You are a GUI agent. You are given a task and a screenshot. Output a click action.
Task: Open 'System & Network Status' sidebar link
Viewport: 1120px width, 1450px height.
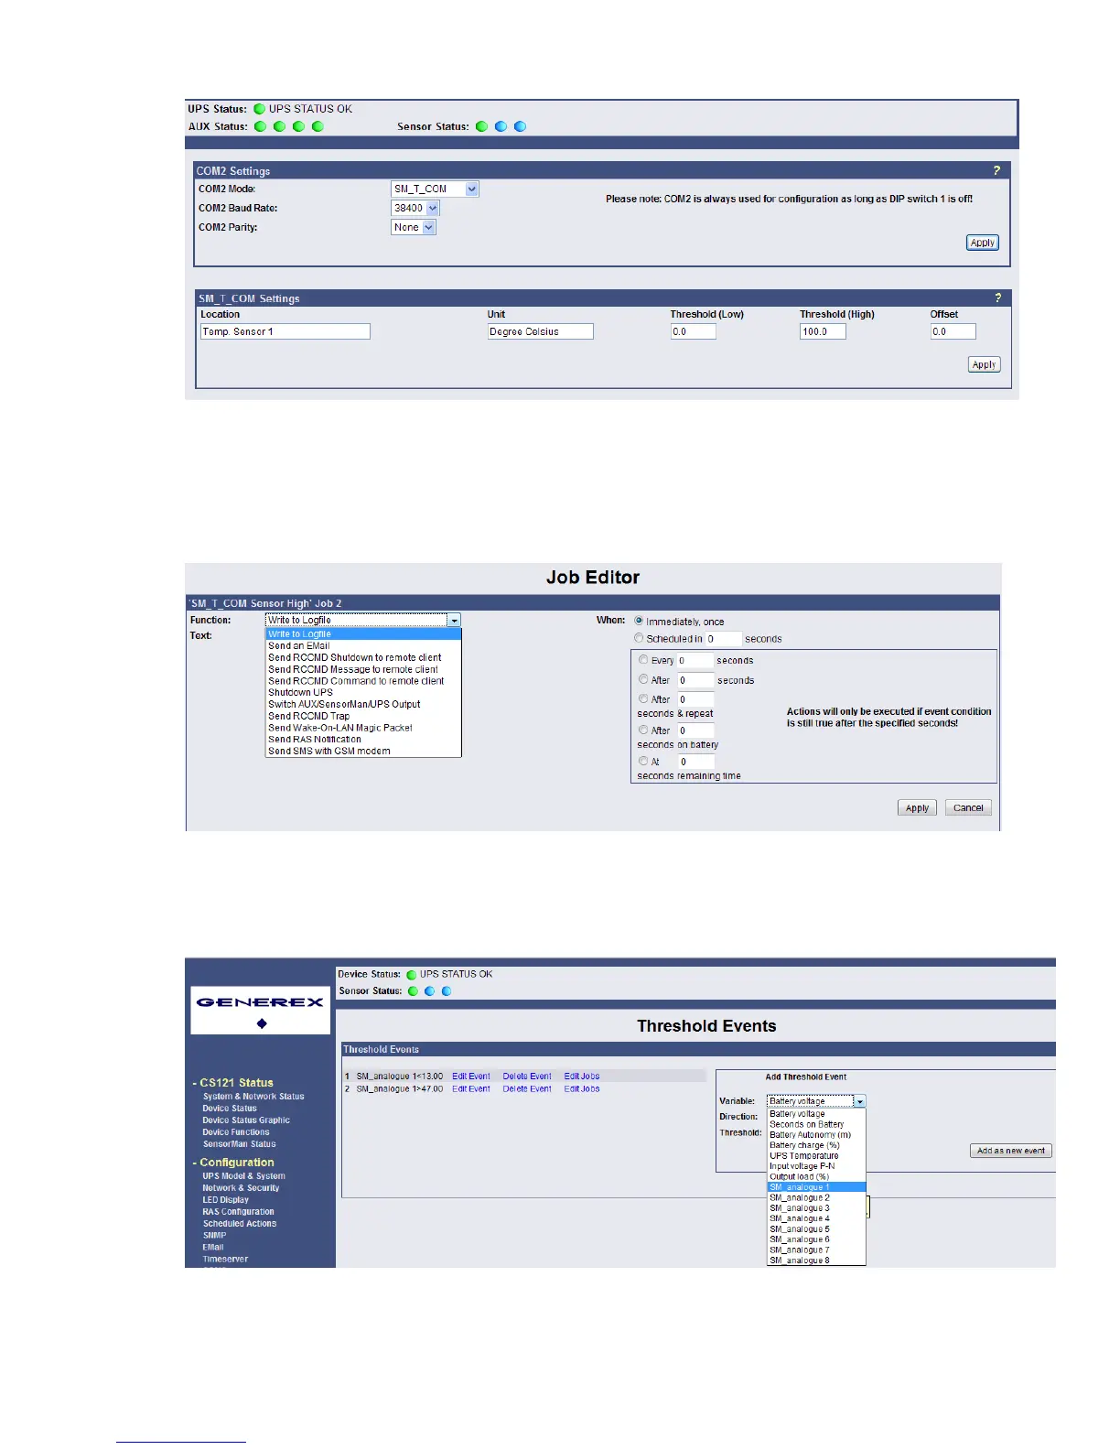(253, 1097)
